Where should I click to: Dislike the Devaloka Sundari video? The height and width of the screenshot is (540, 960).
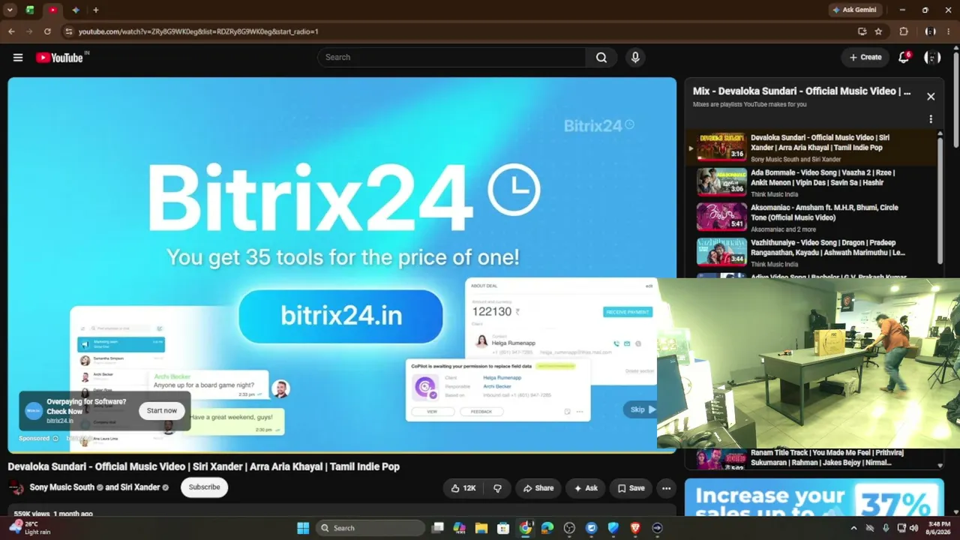[x=497, y=488]
